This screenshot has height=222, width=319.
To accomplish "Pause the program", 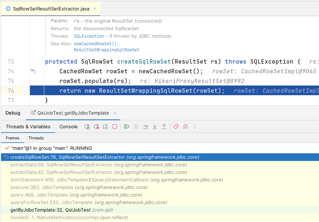I will (x=136, y=126).
